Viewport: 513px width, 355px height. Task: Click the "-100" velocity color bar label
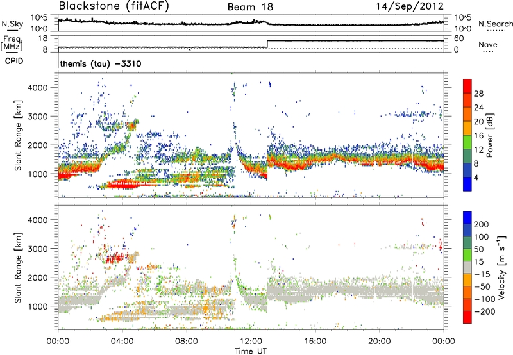click(x=485, y=299)
